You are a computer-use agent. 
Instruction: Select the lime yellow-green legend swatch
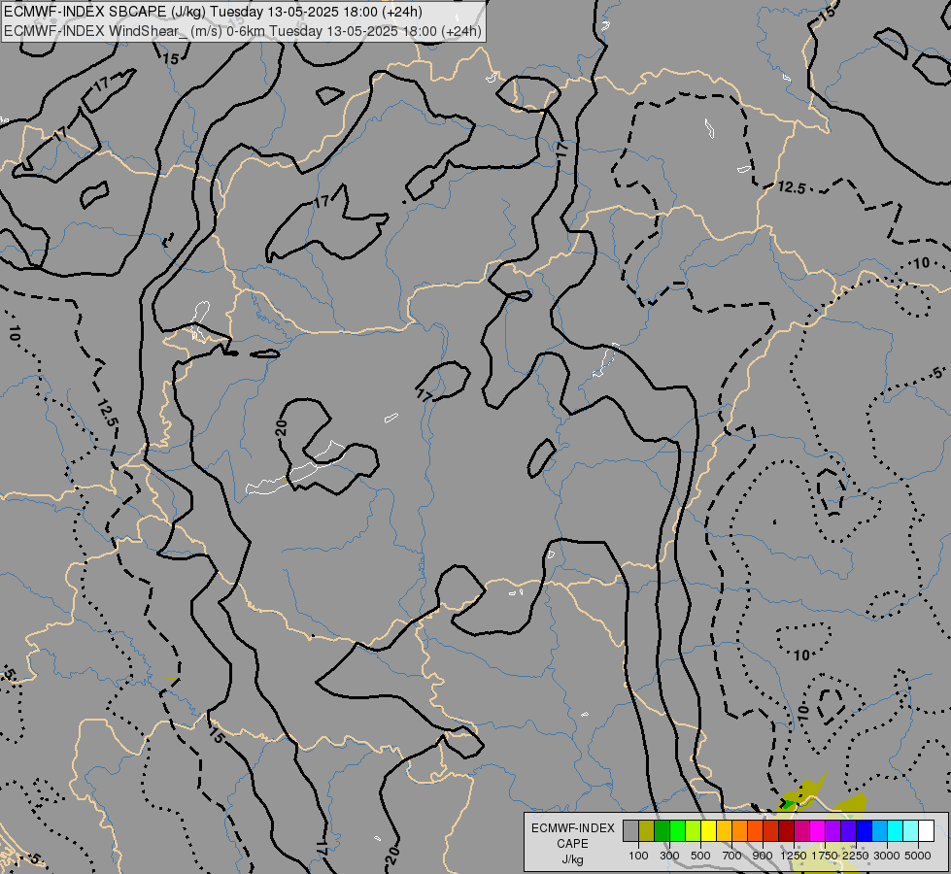[x=693, y=831]
